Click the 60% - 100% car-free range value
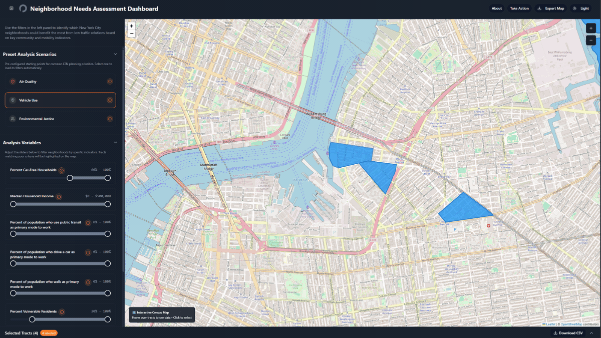This screenshot has height=338, width=601. 101,170
